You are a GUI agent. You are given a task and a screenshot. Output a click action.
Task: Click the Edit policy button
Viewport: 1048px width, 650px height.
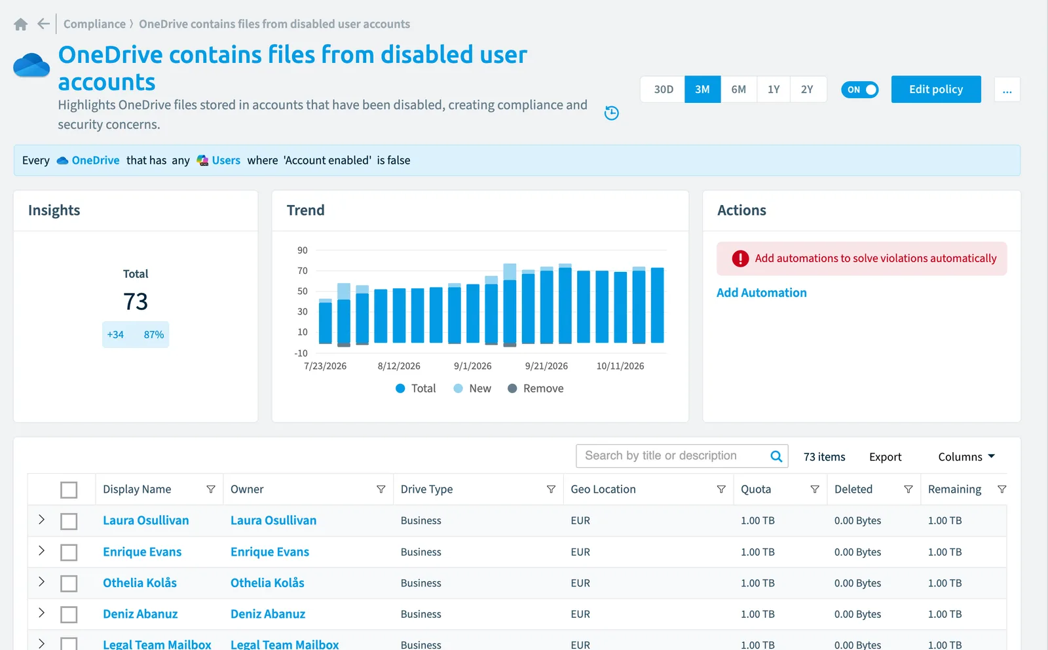[x=936, y=90]
